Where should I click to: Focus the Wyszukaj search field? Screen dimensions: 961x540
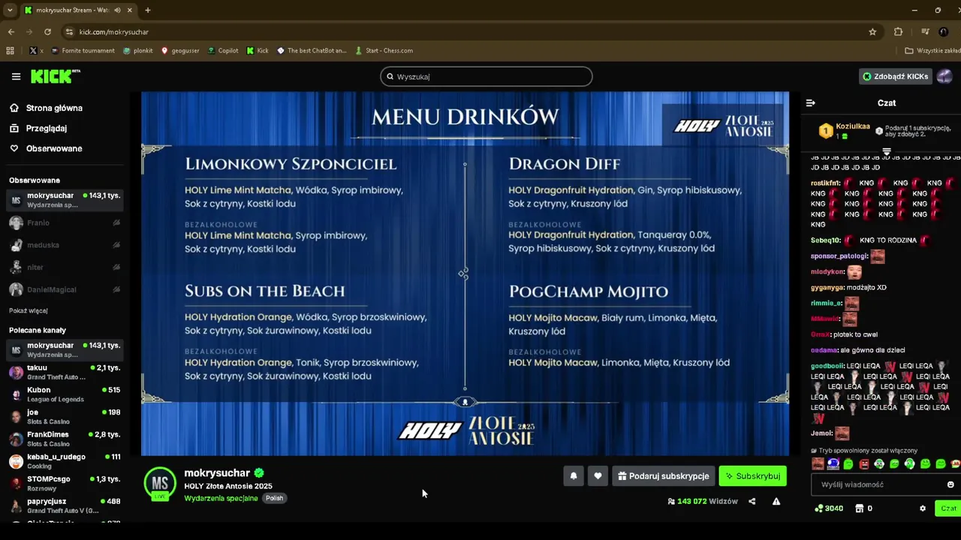coord(487,76)
